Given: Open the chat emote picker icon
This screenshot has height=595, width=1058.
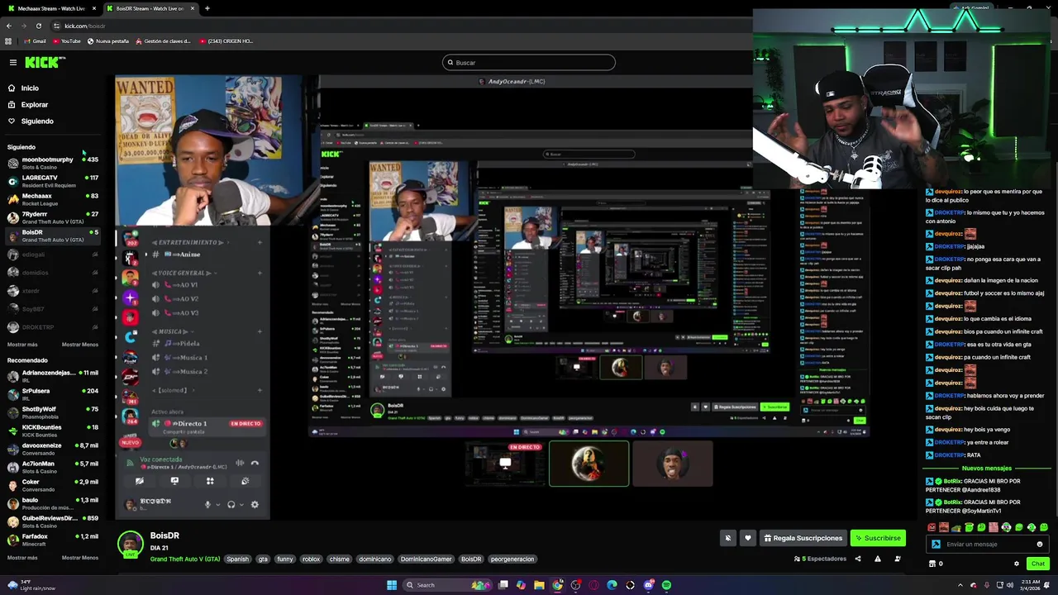Looking at the screenshot, I should click(1040, 545).
